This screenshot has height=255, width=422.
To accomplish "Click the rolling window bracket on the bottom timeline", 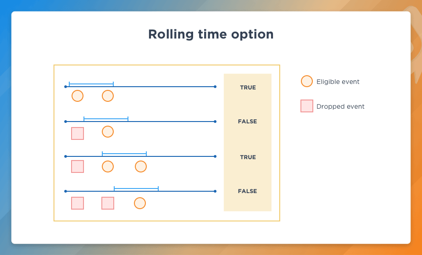I will click(136, 188).
